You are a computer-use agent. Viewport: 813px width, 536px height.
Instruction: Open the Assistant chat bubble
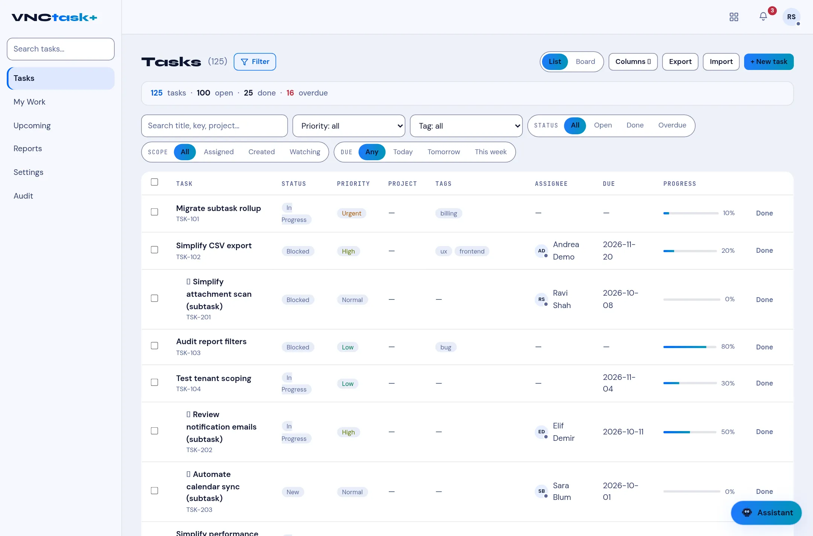tap(766, 513)
